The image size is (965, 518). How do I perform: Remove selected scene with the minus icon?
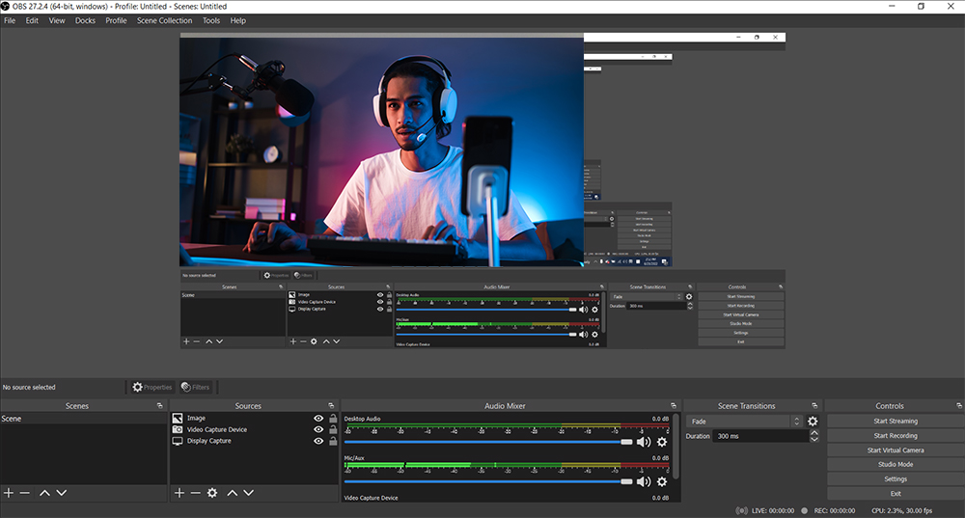[24, 493]
